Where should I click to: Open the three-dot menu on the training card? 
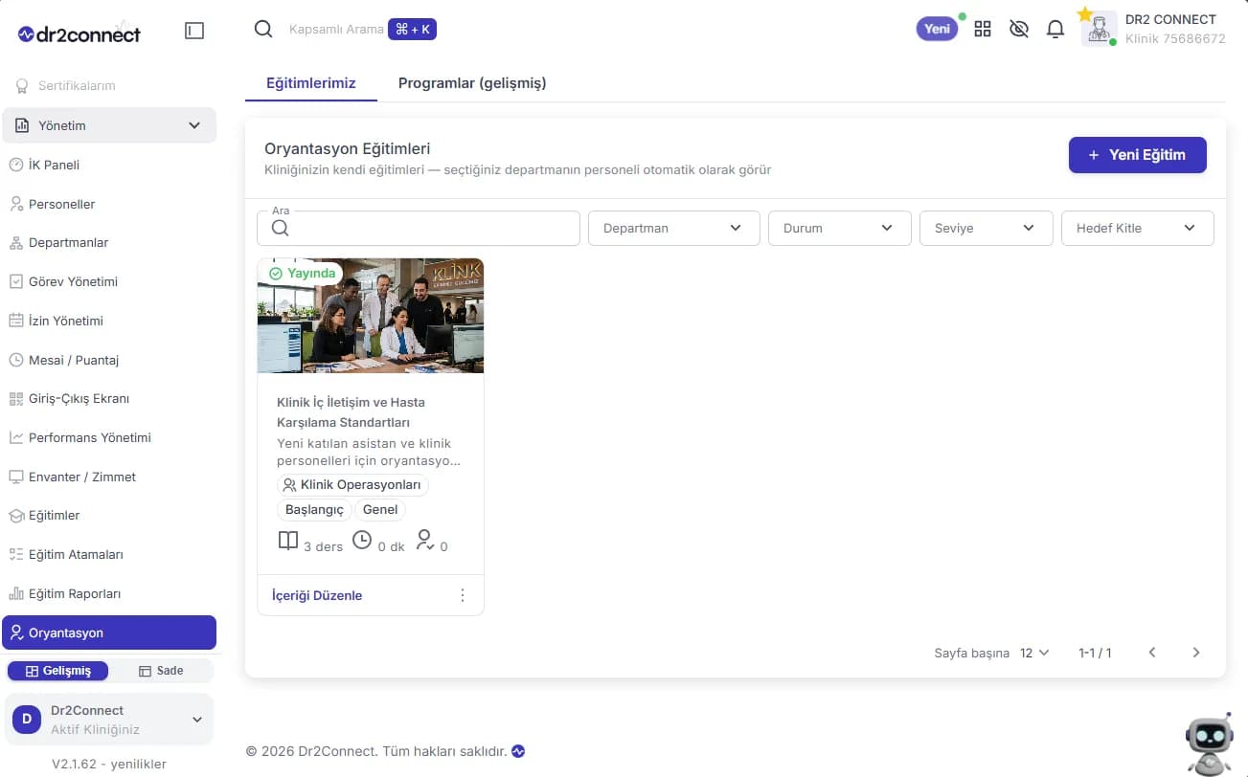pos(463,595)
